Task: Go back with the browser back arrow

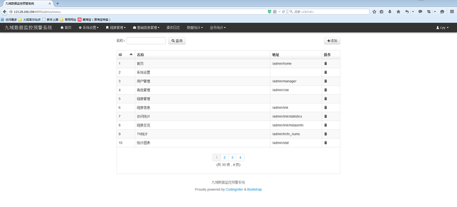Action: [5, 11]
